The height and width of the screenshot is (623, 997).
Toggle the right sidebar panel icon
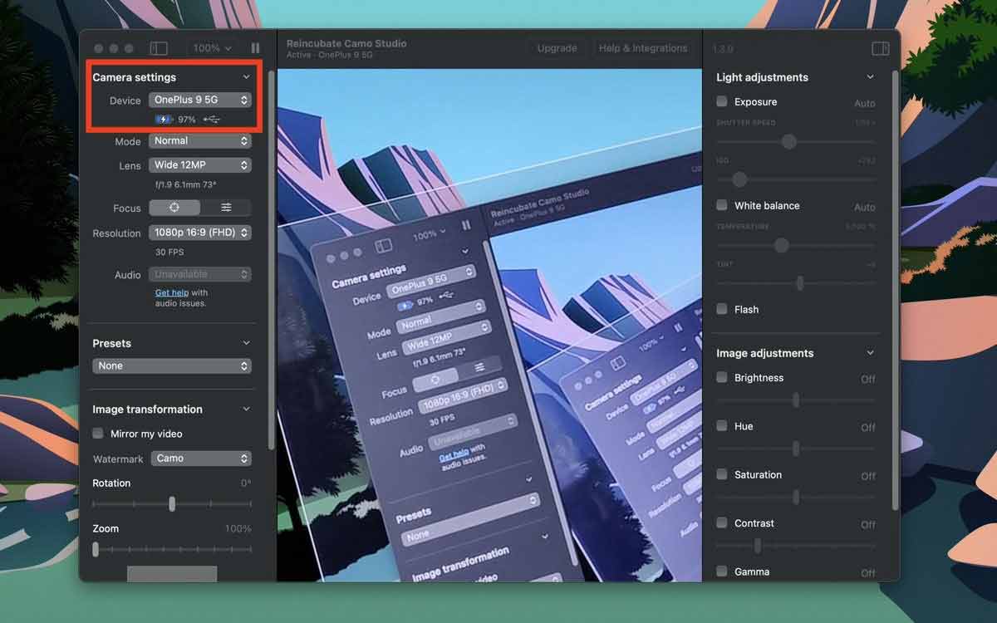tap(881, 49)
